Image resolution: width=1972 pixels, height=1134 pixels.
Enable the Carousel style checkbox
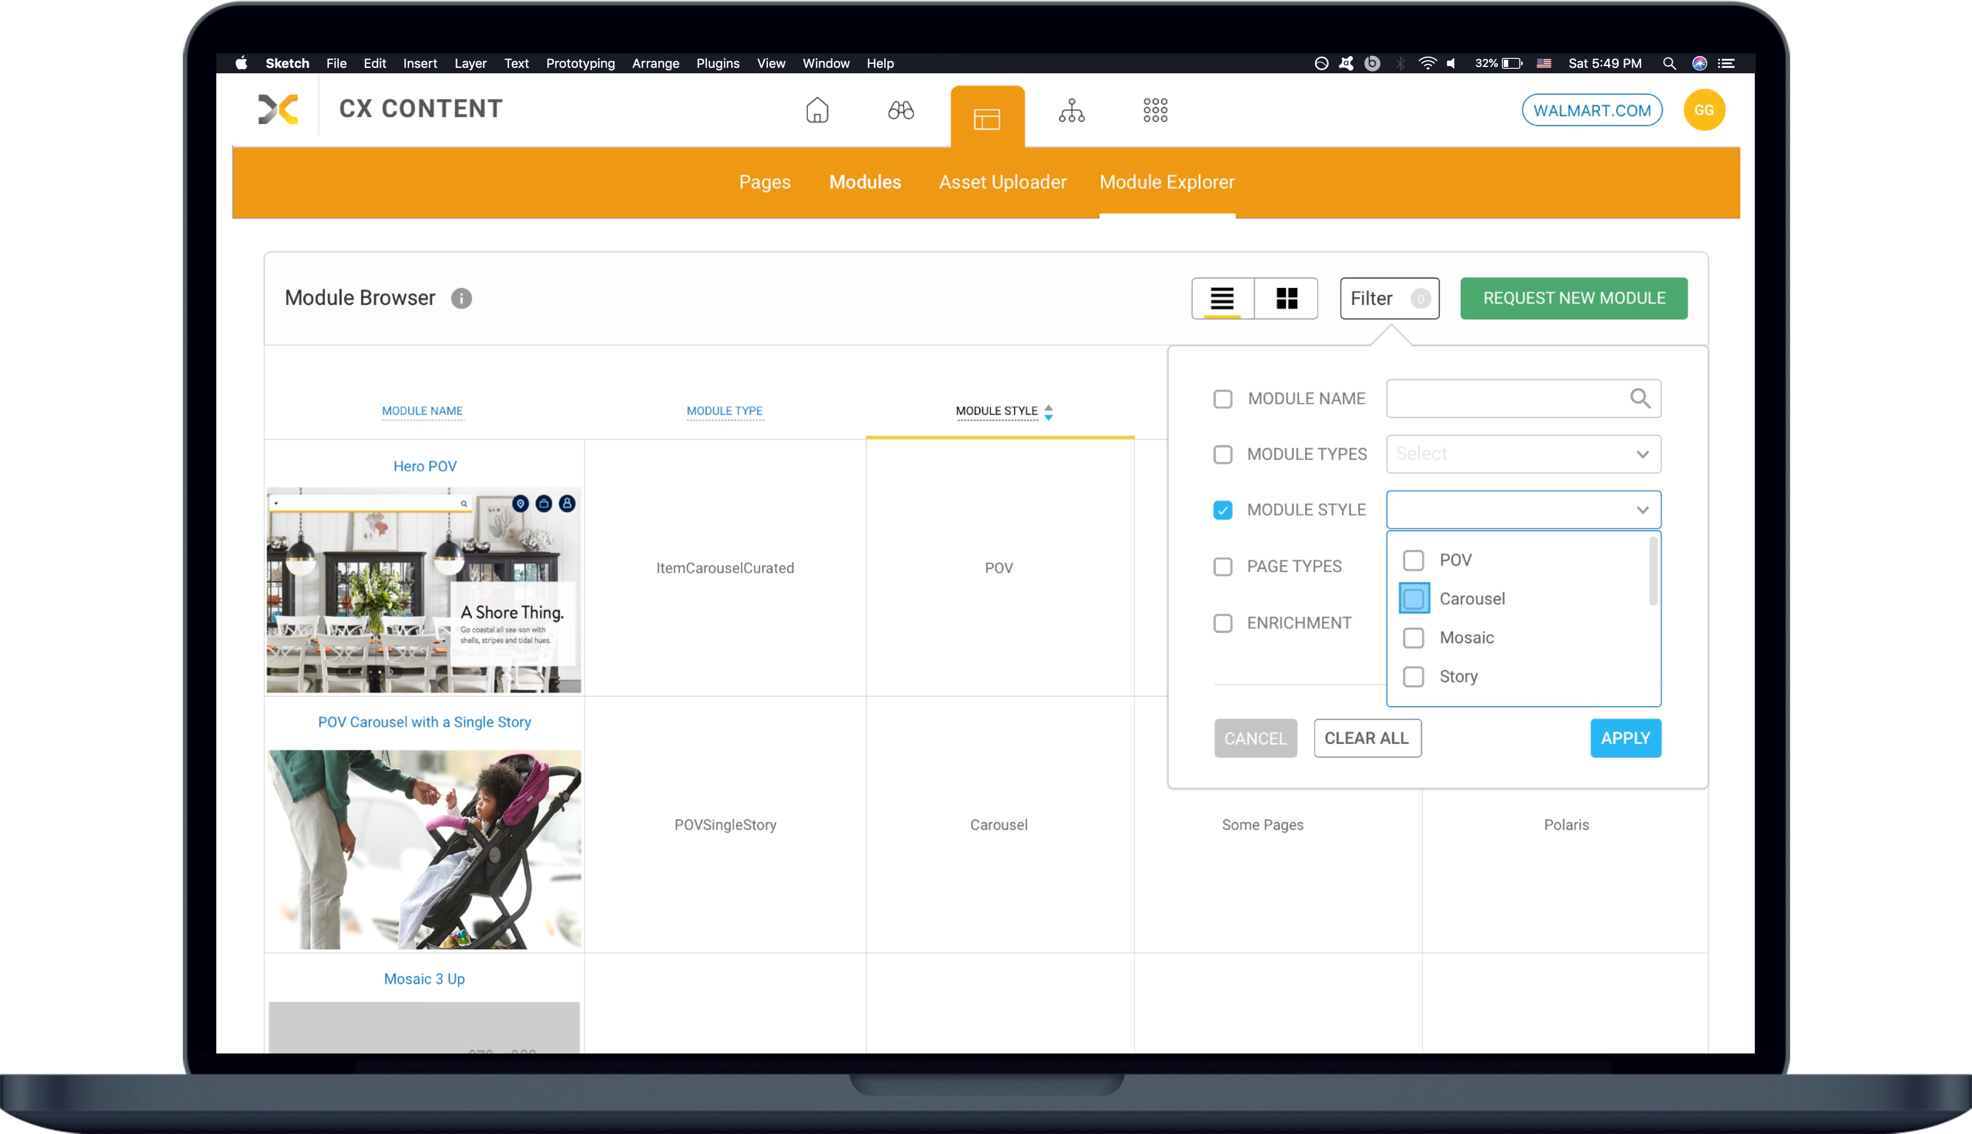click(1414, 598)
